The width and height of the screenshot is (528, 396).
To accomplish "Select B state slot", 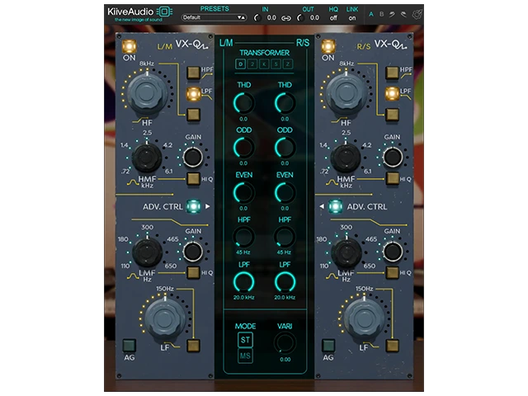I will [x=381, y=14].
